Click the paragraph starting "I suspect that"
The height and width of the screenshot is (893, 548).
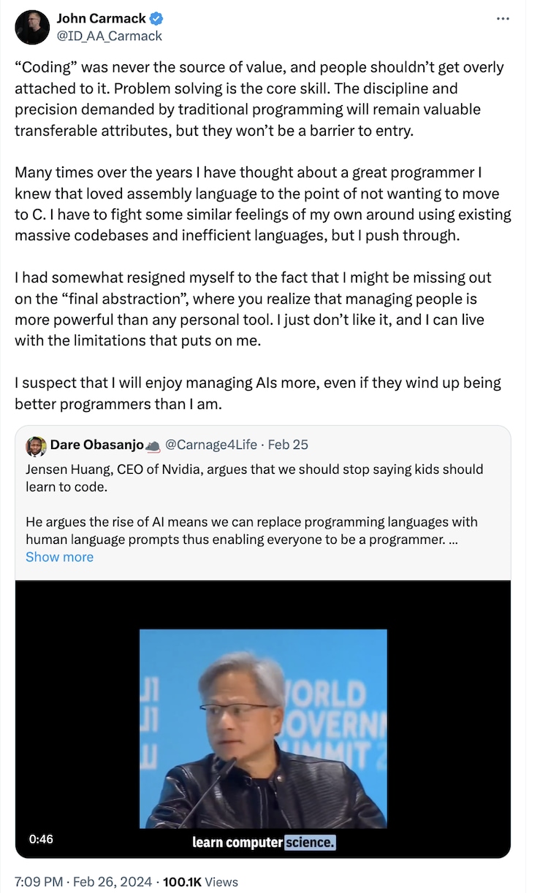[x=258, y=393]
